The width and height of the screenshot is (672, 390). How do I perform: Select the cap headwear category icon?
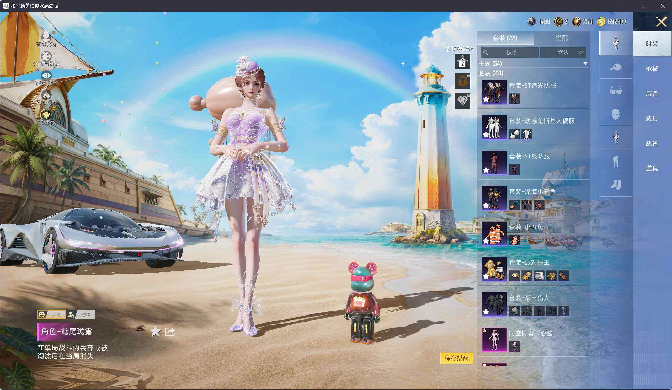tap(616, 67)
